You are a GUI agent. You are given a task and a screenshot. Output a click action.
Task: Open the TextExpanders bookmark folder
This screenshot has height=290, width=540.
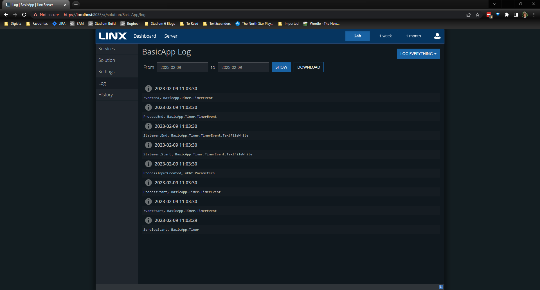tap(217, 24)
